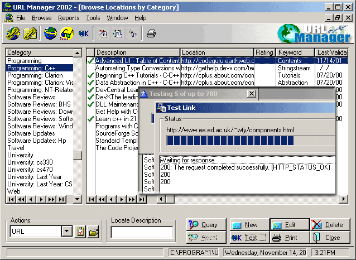Open the Help menu

tap(140, 18)
